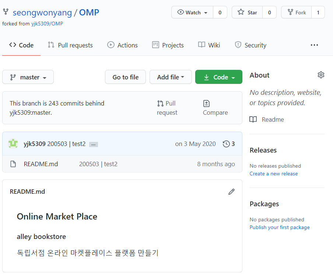
Task: Open the Pull requests tab
Action: coord(70,45)
